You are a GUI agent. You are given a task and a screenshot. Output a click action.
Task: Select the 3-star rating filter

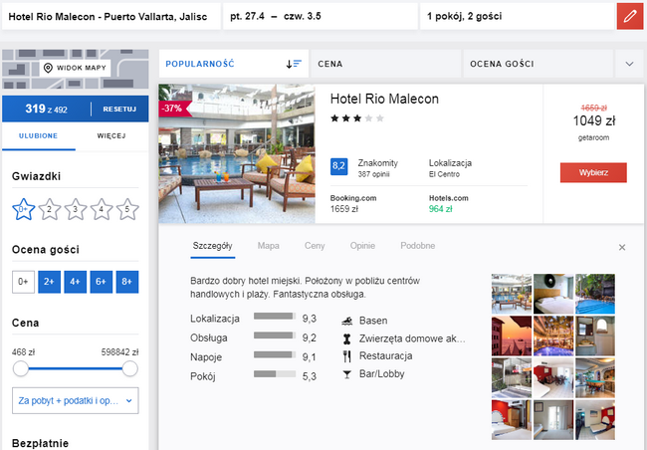click(x=75, y=209)
